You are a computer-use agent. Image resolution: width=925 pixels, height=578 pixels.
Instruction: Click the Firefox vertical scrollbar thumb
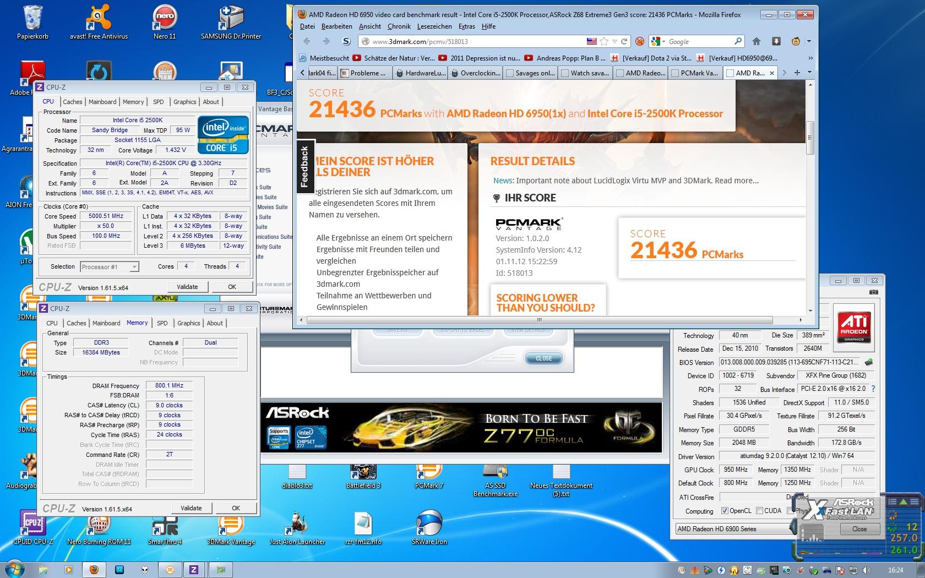click(810, 138)
